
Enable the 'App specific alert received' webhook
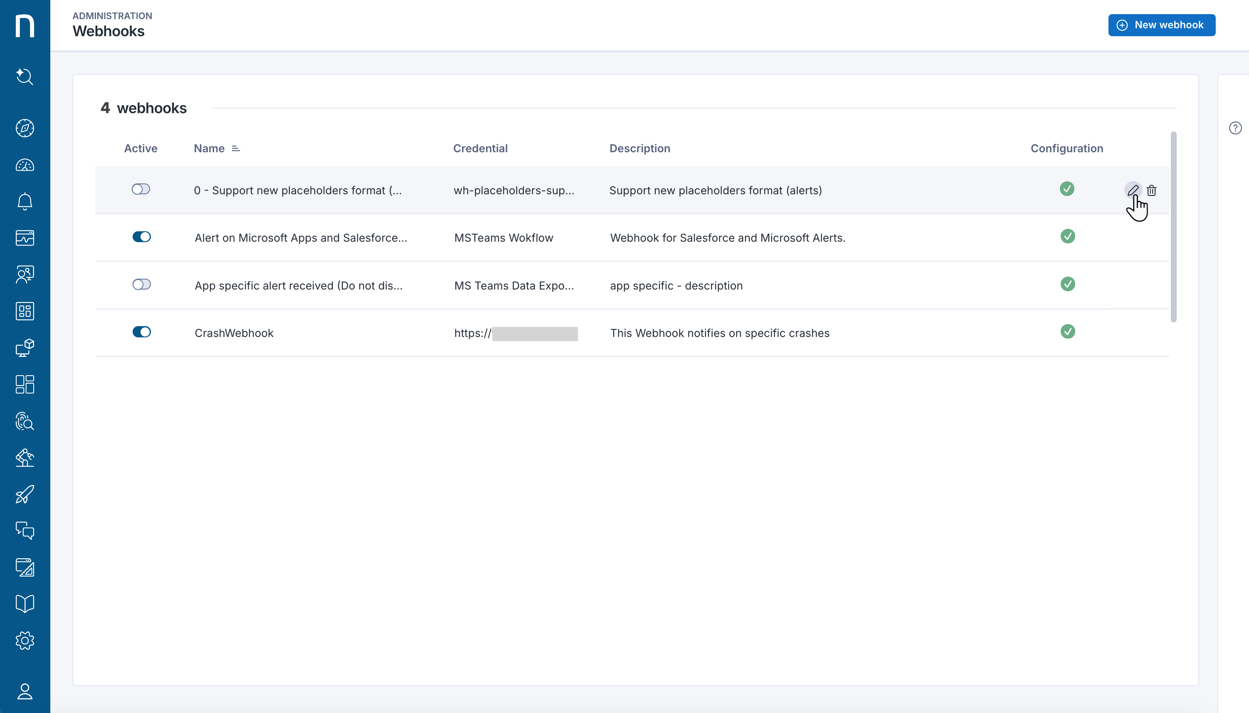(141, 284)
